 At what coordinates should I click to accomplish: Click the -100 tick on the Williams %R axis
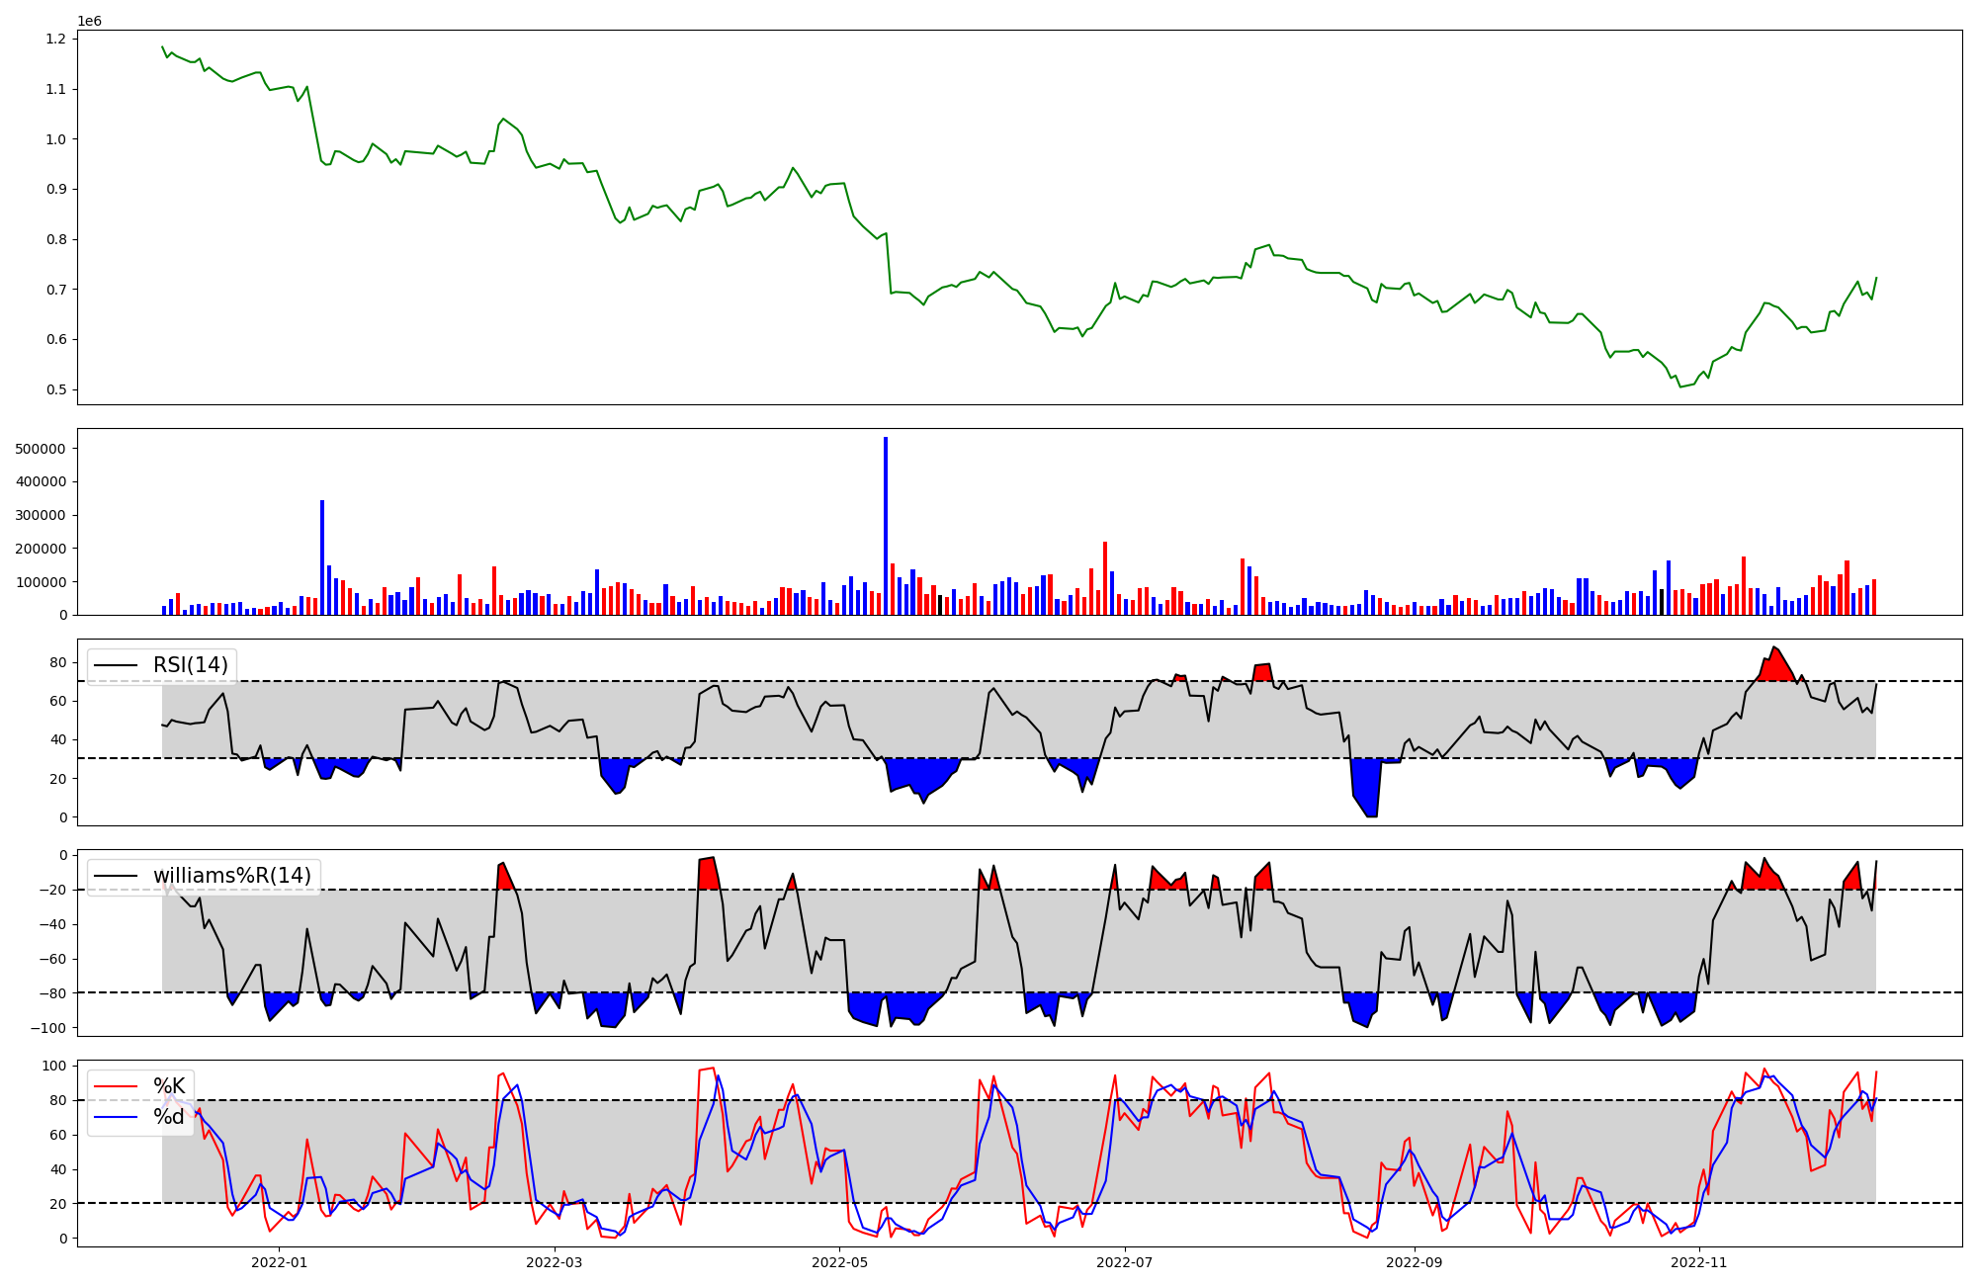click(49, 1028)
